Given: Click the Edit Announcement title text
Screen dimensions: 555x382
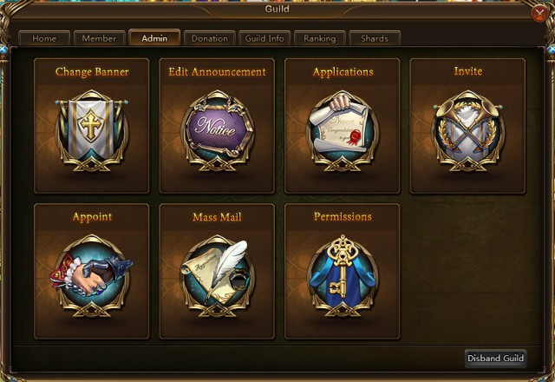Looking at the screenshot, I should tap(217, 71).
